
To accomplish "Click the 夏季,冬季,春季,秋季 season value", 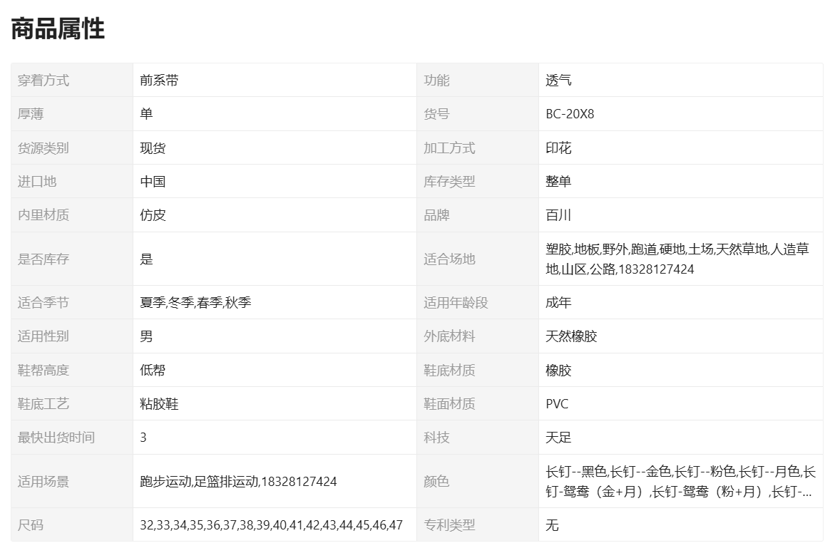I will [195, 303].
